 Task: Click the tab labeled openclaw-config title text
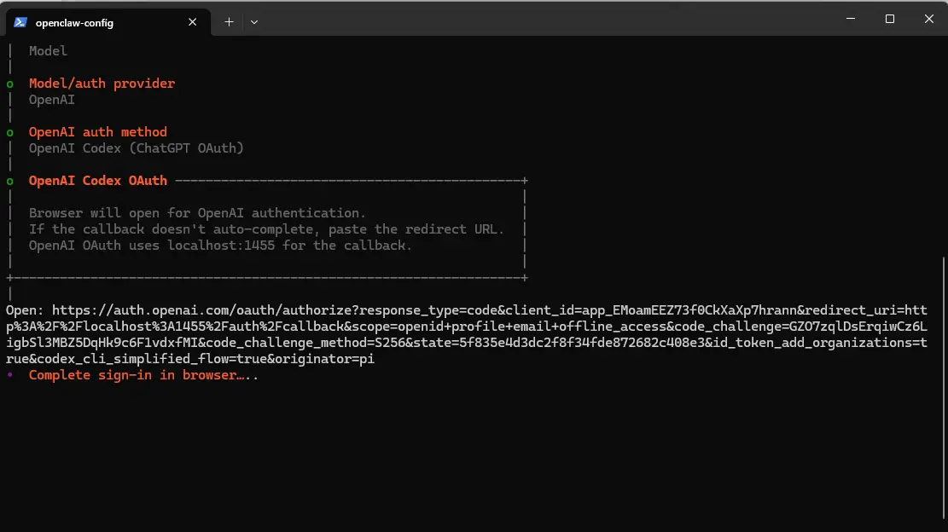[x=77, y=22]
